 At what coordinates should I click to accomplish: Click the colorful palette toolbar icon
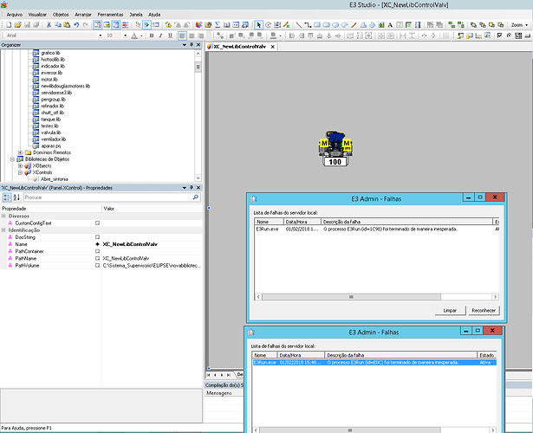pos(198,25)
